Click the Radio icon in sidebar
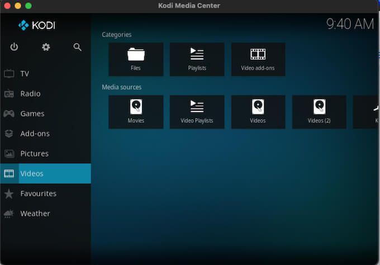 (9, 93)
